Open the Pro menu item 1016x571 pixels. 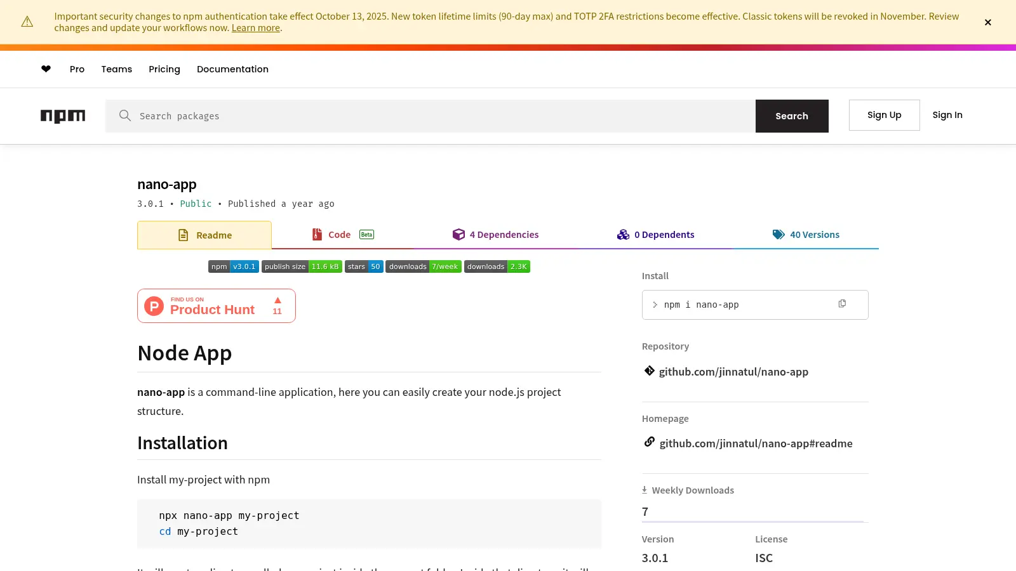(77, 69)
